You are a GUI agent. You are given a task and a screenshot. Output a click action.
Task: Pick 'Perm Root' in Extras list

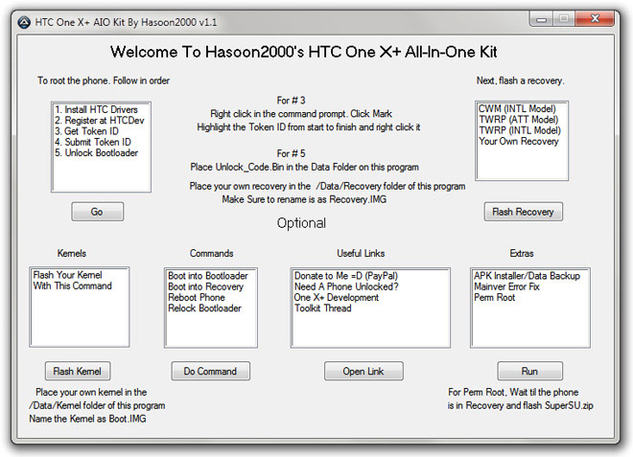pos(495,298)
